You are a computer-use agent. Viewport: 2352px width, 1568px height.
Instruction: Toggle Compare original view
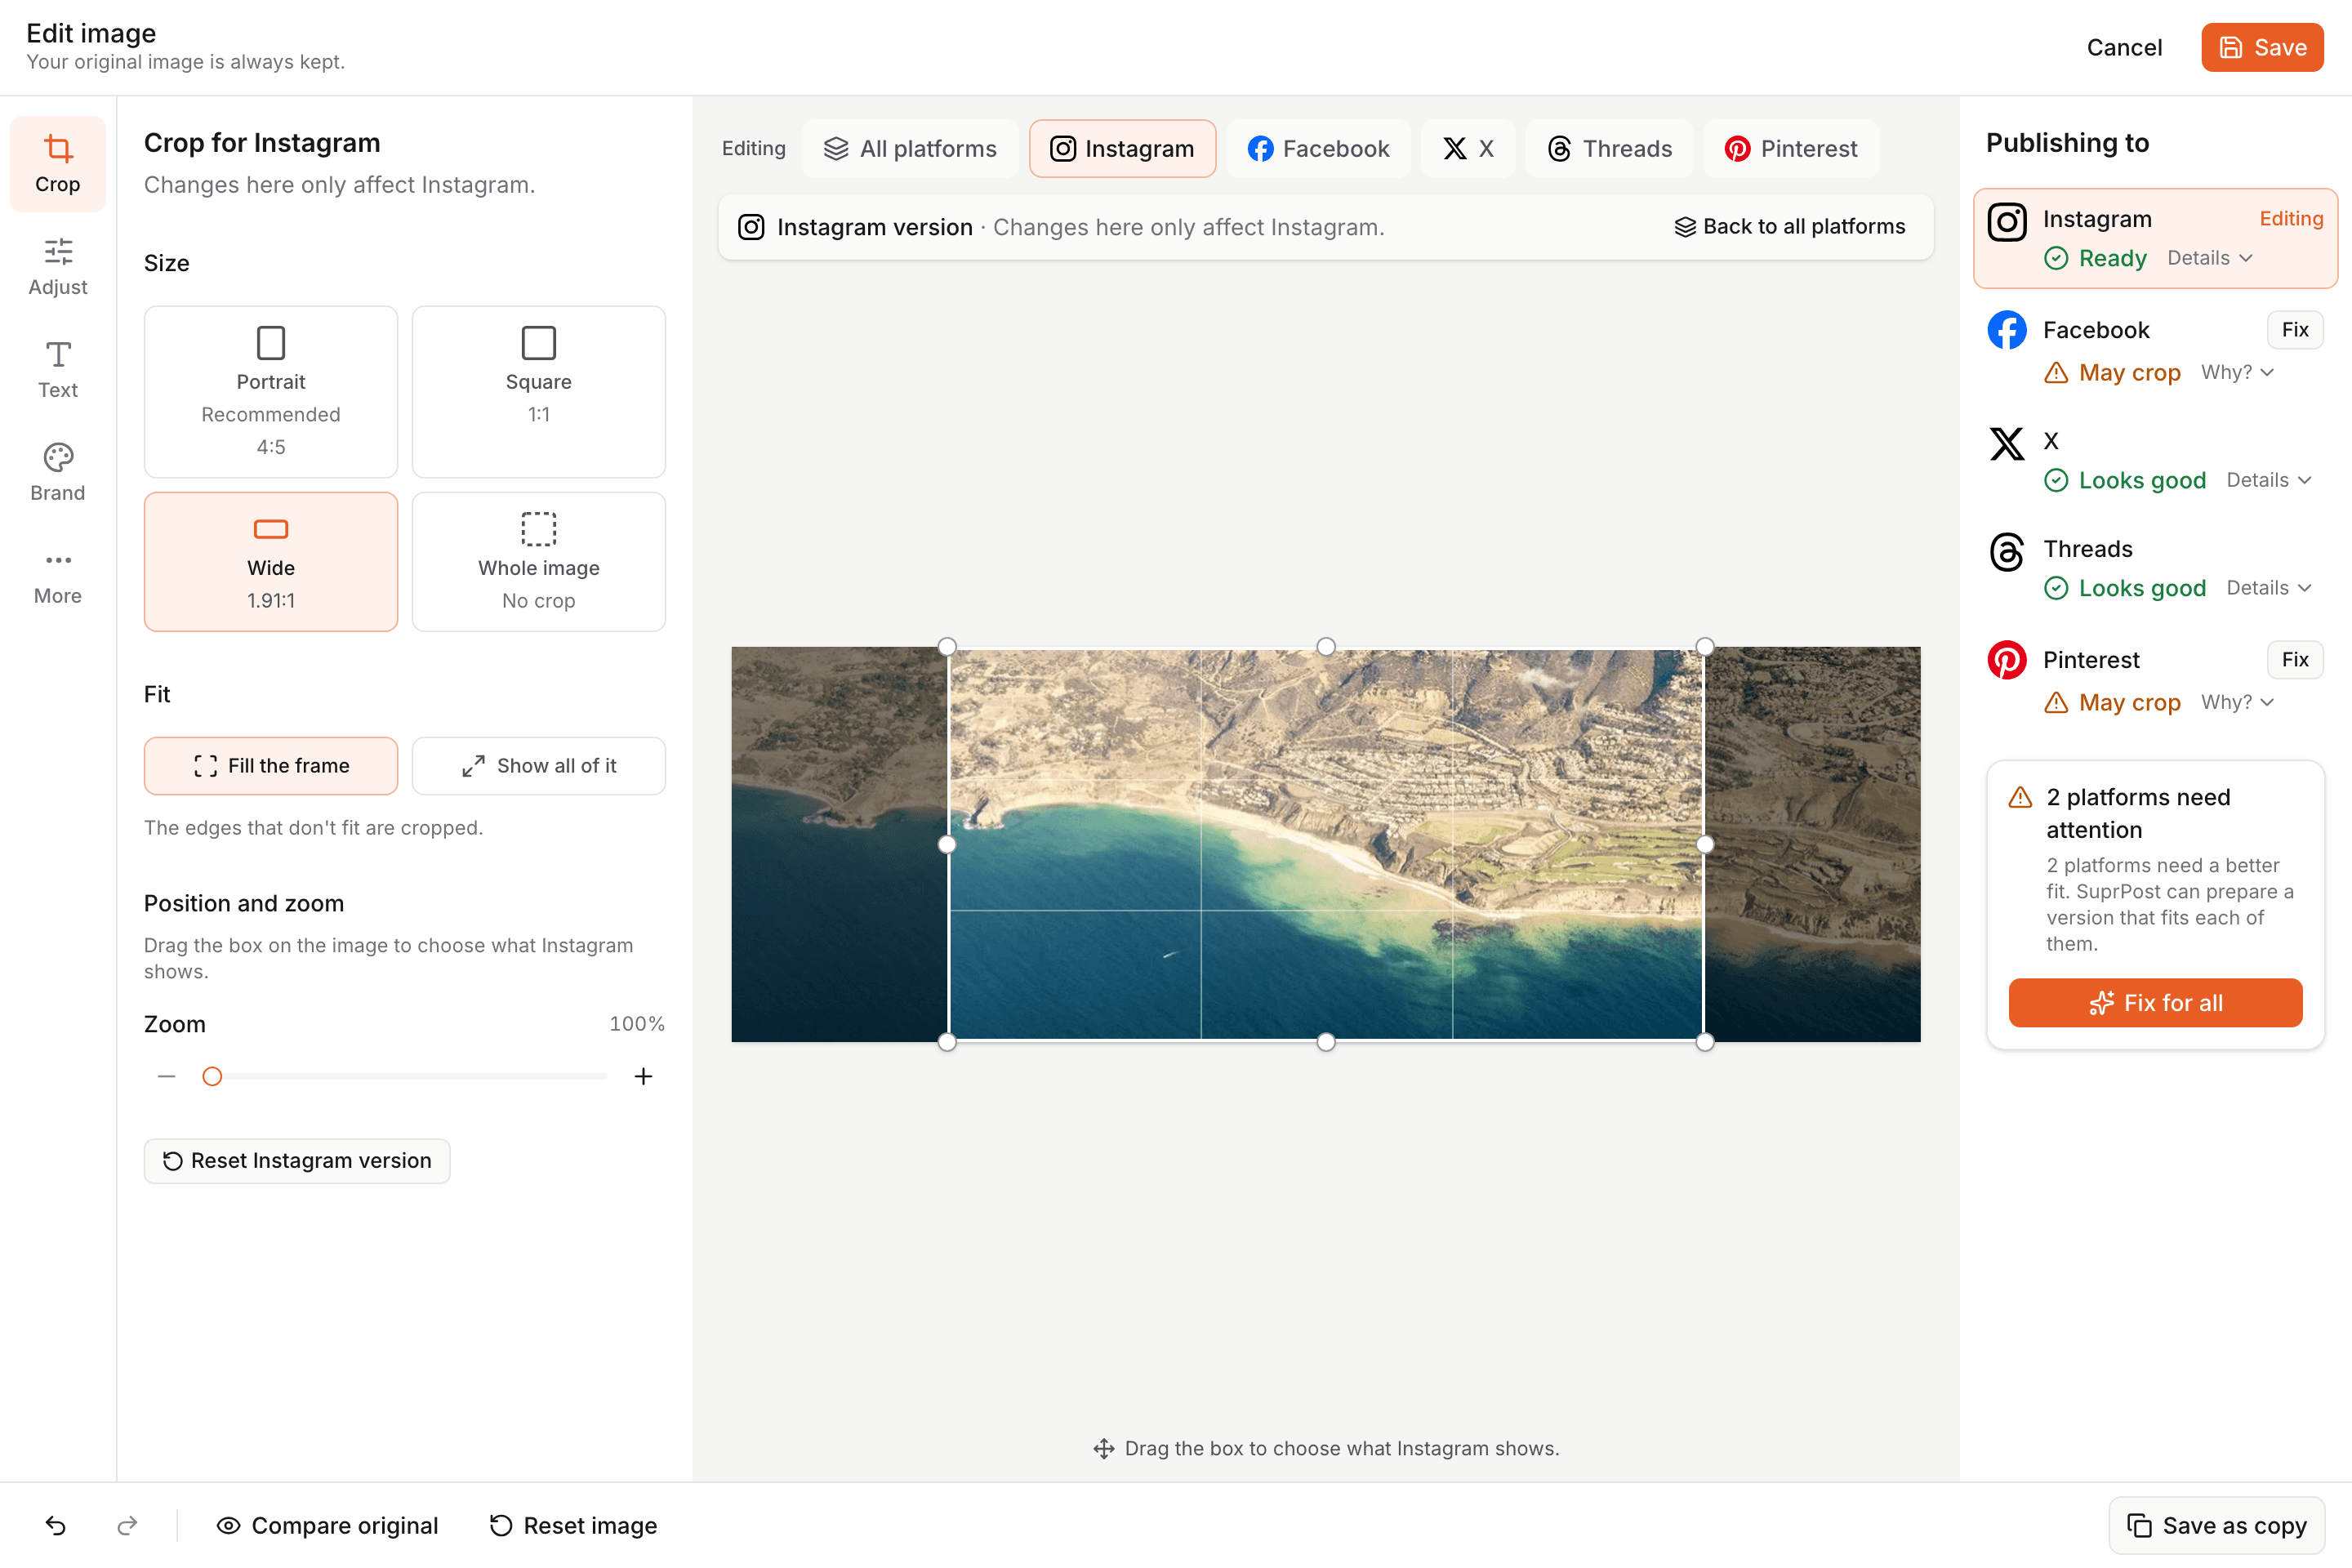tap(327, 1525)
